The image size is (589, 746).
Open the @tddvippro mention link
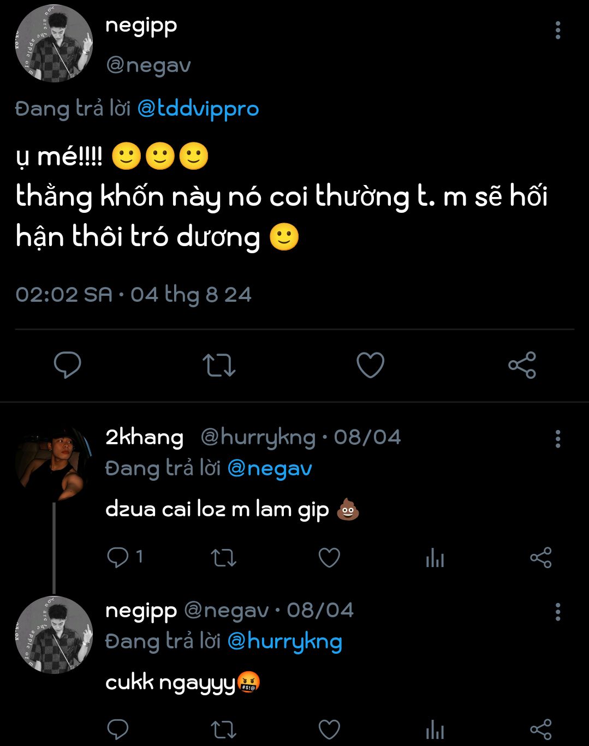[198, 109]
